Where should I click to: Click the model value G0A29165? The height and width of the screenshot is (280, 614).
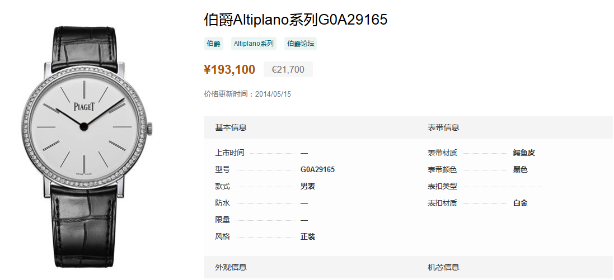pyautogui.click(x=317, y=170)
